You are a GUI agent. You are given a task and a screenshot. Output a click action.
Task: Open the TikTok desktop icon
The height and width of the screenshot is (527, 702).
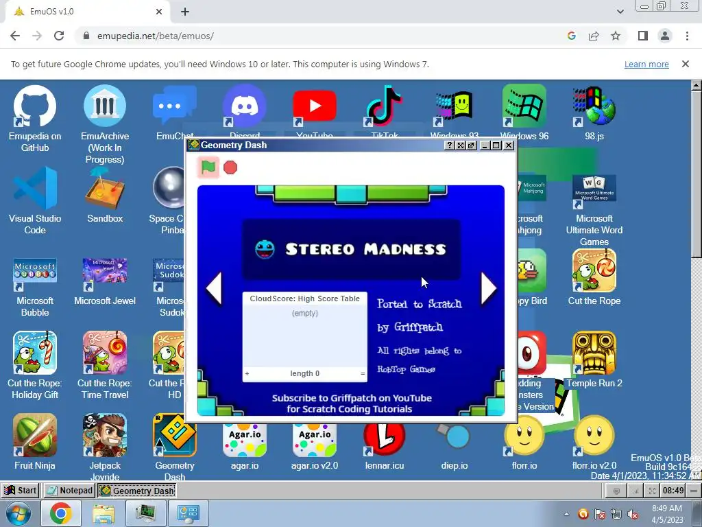tap(384, 111)
